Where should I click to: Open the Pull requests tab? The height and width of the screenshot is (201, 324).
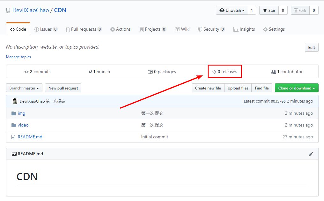(84, 29)
